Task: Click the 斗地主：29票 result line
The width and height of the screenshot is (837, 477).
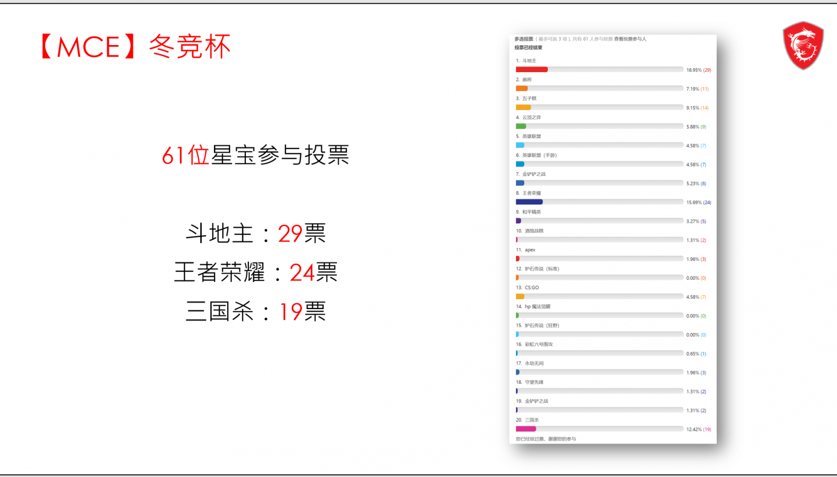Action: (256, 233)
